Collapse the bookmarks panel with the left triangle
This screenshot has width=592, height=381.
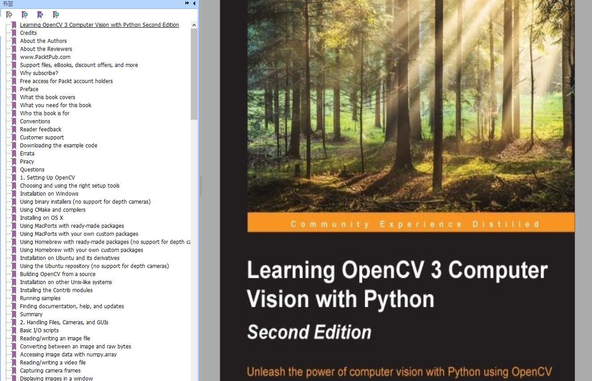[x=194, y=3]
